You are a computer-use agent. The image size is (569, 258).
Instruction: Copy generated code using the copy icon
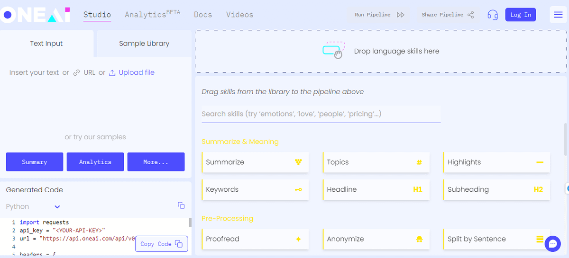point(181,205)
